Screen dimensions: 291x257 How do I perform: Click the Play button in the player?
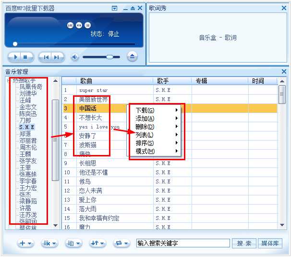[x=15, y=57]
